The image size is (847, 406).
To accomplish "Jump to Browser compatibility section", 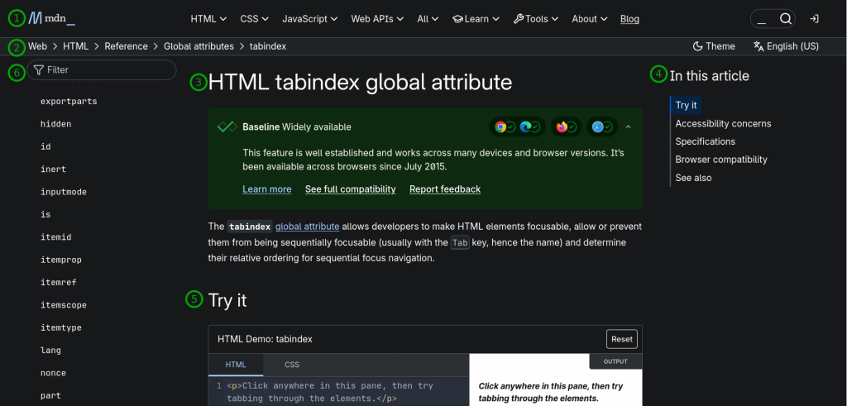I will [721, 160].
